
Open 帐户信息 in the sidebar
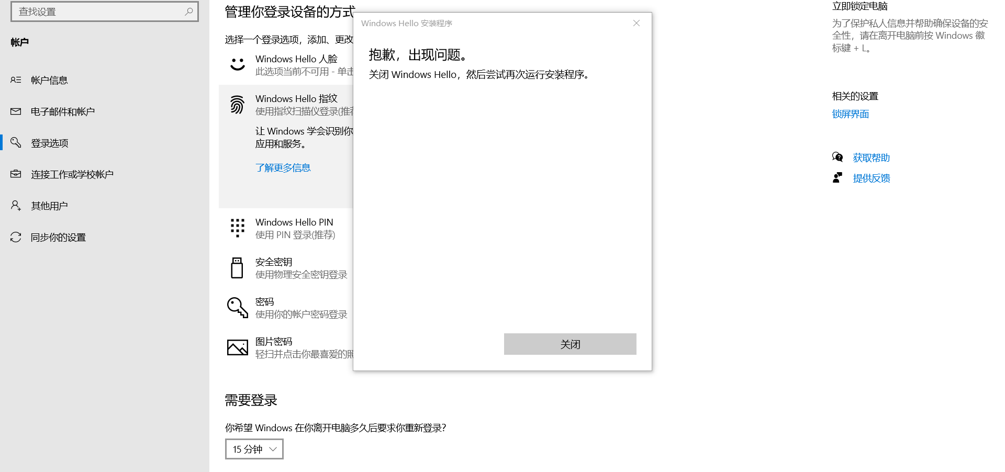105,80
